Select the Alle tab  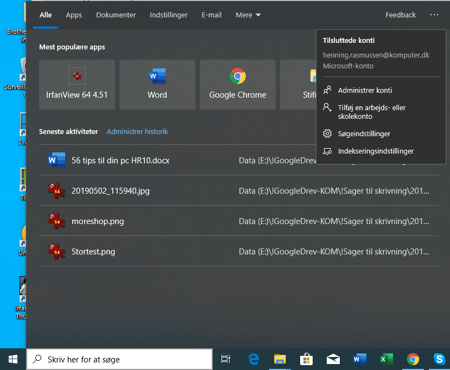point(45,15)
